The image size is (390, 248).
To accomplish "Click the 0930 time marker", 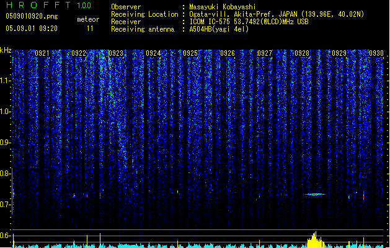I will tap(376, 53).
